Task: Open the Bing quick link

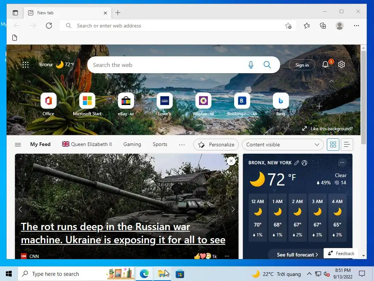Action: click(281, 104)
